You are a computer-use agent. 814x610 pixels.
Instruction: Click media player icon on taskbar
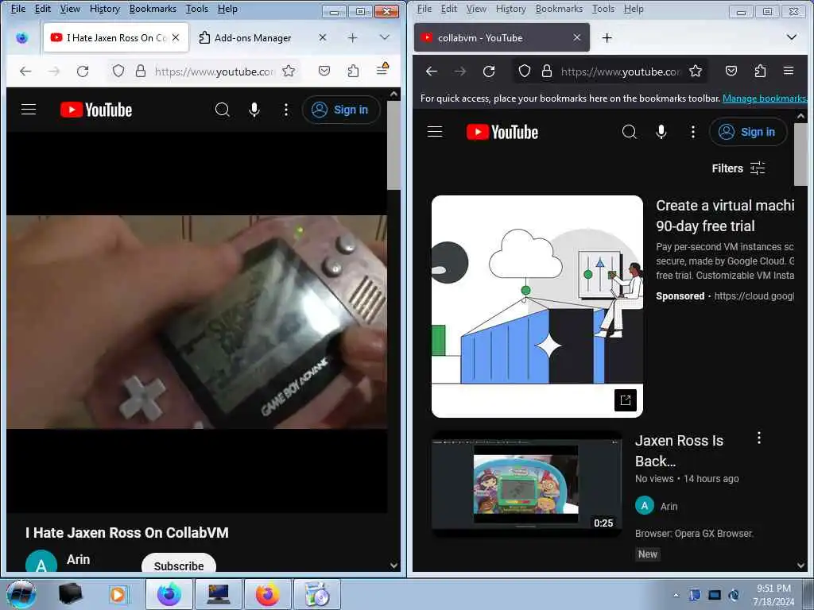tap(118, 594)
